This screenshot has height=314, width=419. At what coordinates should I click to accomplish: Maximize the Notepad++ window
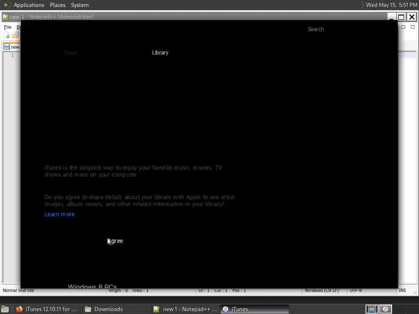[x=401, y=17]
